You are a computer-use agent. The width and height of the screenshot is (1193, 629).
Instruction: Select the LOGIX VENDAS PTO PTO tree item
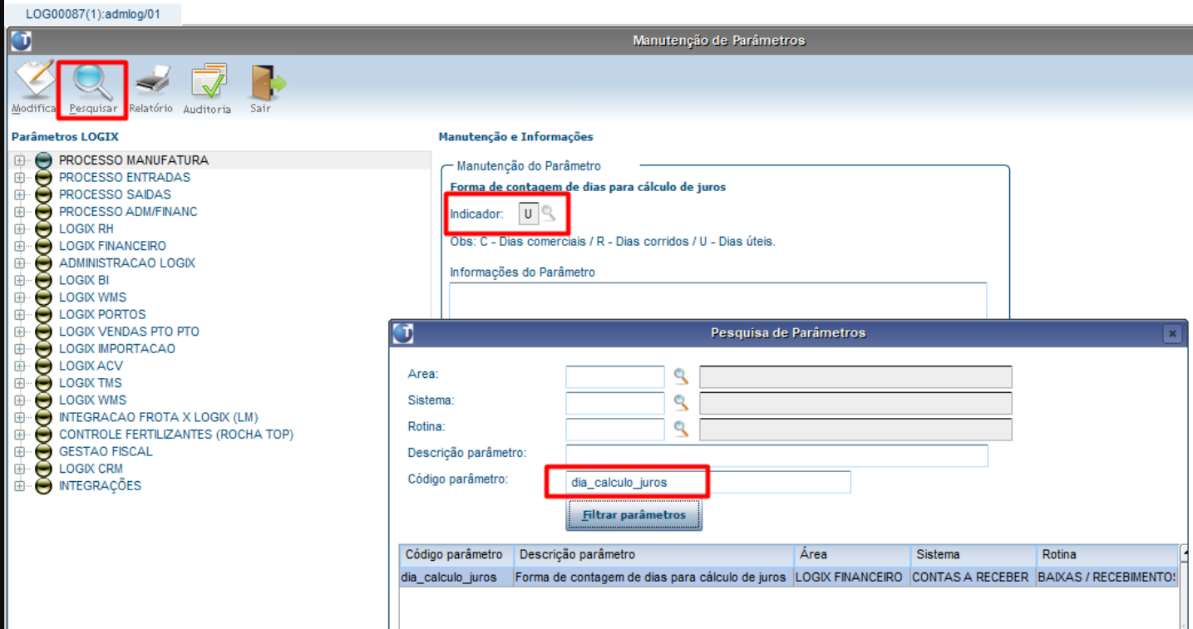tap(129, 332)
